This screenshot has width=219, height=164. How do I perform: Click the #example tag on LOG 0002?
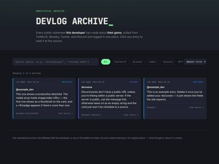pyautogui.click(x=86, y=115)
